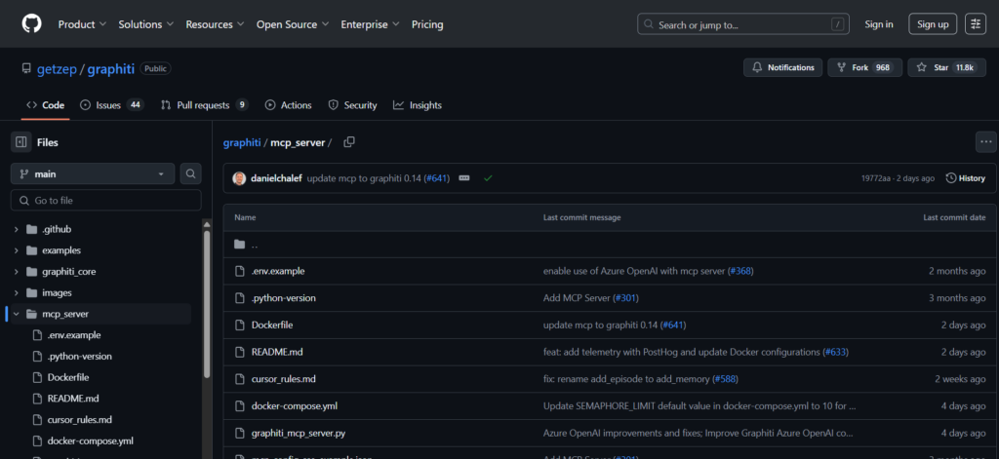Open the Security tab

(x=352, y=105)
